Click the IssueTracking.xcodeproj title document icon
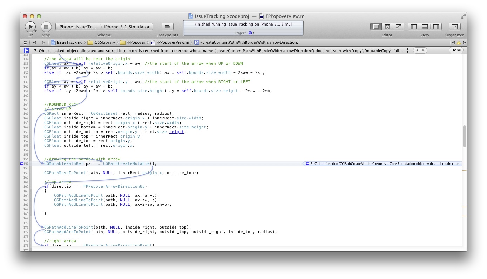 pos(191,16)
